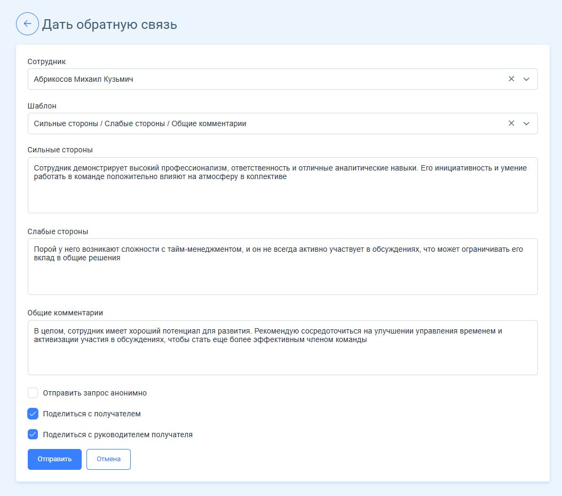Clear the Шаблон selection with X icon
Image resolution: width=562 pixels, height=496 pixels.
511,123
